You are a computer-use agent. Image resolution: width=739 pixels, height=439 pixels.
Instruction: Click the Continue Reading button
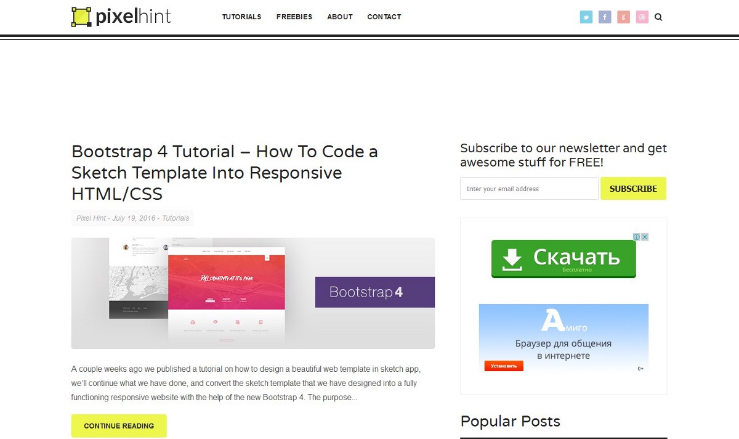point(119,425)
